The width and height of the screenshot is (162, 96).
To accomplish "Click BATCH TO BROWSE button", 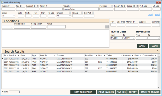I will point(150,92).
